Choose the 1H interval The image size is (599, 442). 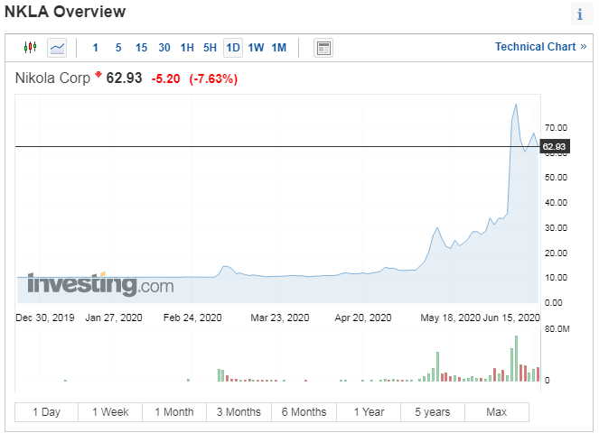(x=187, y=48)
